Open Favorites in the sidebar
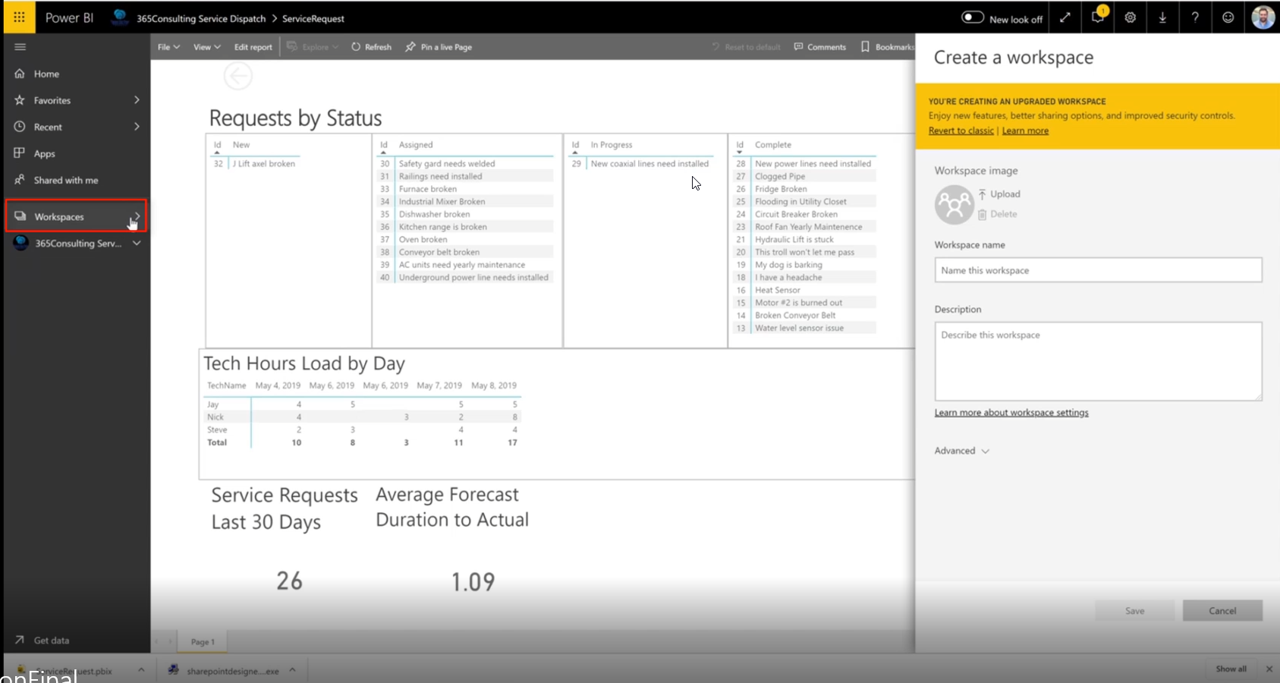Screen dimensions: 1280x683 tap(52, 100)
